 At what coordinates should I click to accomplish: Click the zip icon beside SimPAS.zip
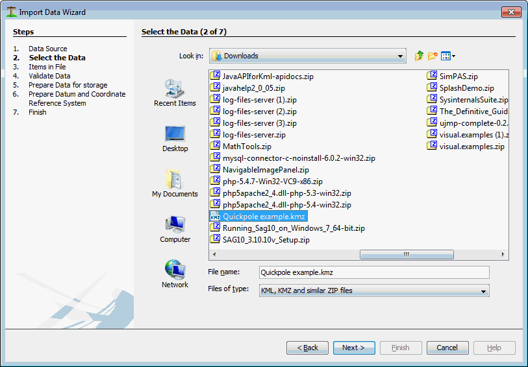(x=432, y=76)
